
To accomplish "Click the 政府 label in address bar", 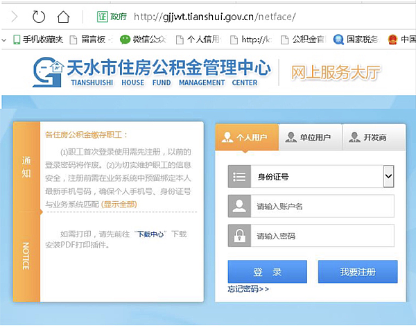I will (119, 17).
